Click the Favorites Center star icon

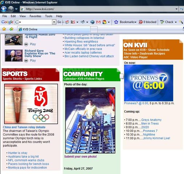click(x=4, y=29)
